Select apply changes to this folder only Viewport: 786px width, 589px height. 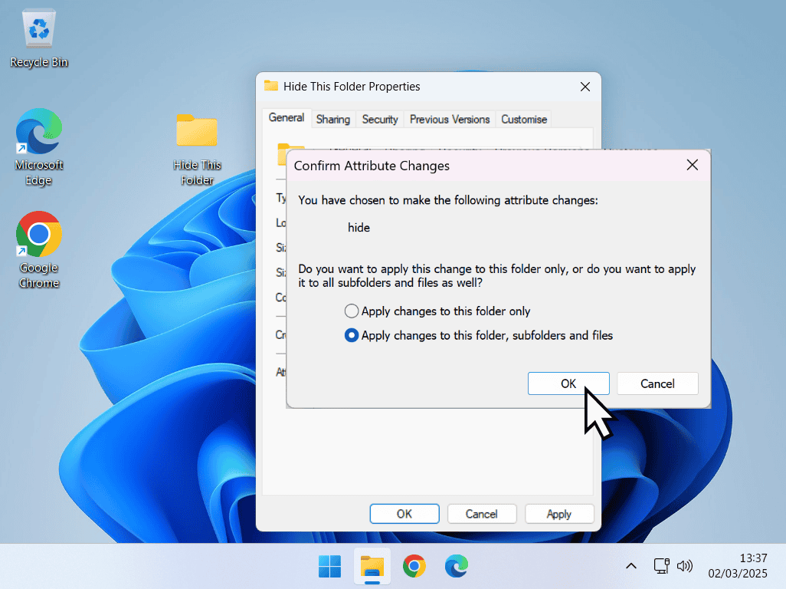coord(352,311)
